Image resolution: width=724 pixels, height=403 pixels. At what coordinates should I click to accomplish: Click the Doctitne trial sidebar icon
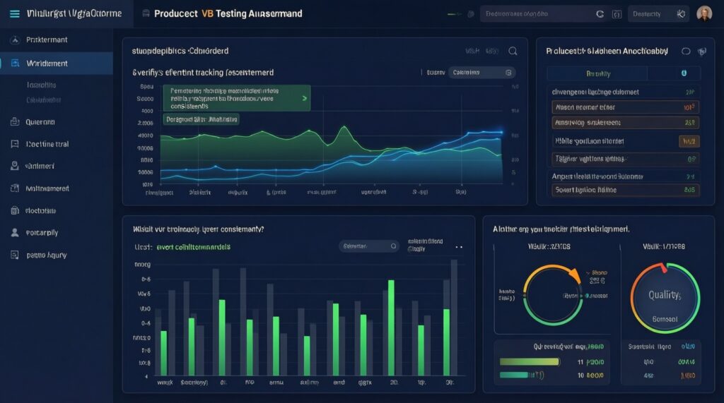tap(14, 144)
